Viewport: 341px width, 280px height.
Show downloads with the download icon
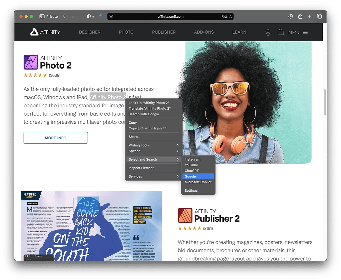(x=290, y=16)
